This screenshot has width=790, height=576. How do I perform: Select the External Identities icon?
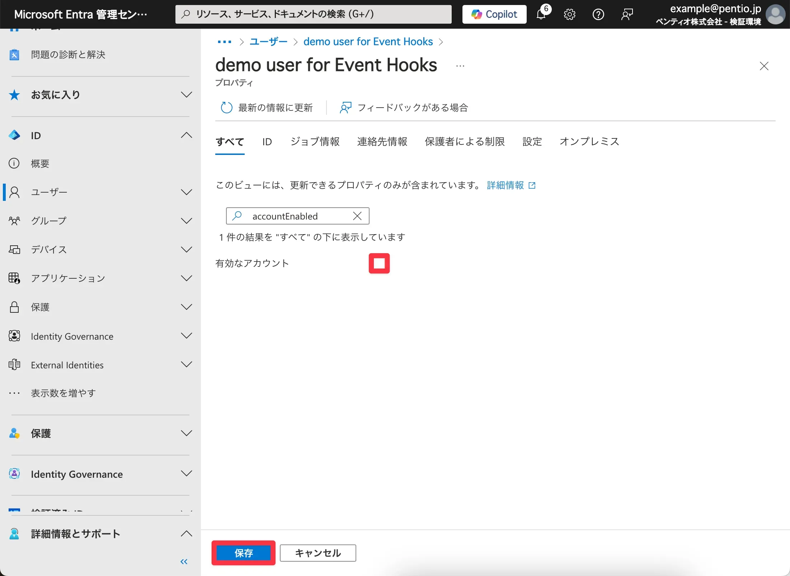coord(14,365)
